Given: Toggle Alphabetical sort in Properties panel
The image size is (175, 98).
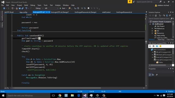Looking at the screenshot, I should click(153, 75).
